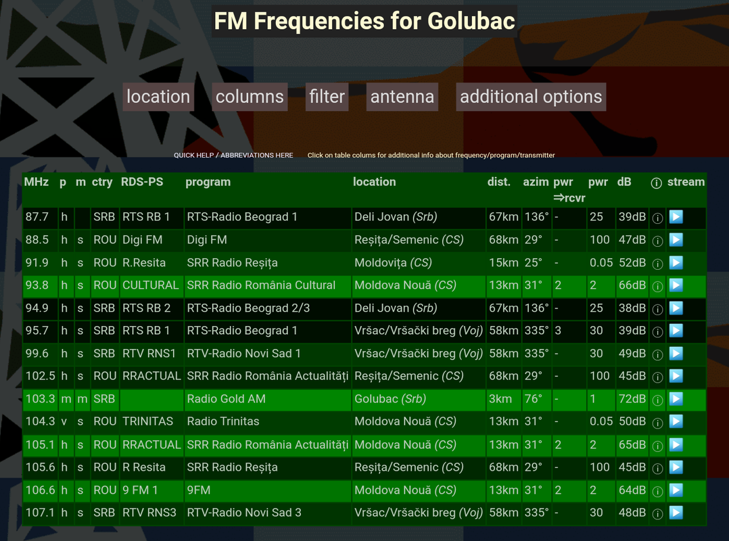Viewport: 729px width, 541px height.
Task: Click the dB column header
Action: [624, 182]
